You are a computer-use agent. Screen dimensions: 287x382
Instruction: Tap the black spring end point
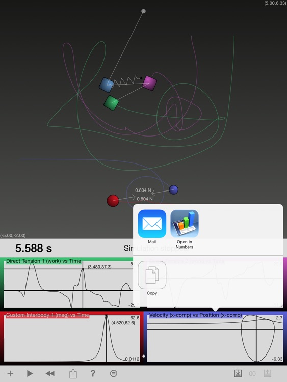141,78
